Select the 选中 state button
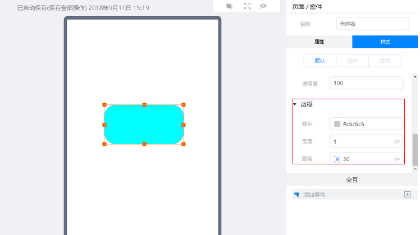Image resolution: width=420 pixels, height=235 pixels. tap(352, 61)
